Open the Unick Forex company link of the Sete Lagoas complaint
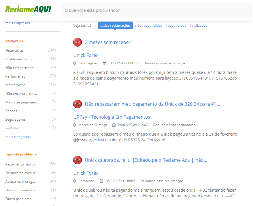This screenshot has height=206, width=253. tap(86, 55)
